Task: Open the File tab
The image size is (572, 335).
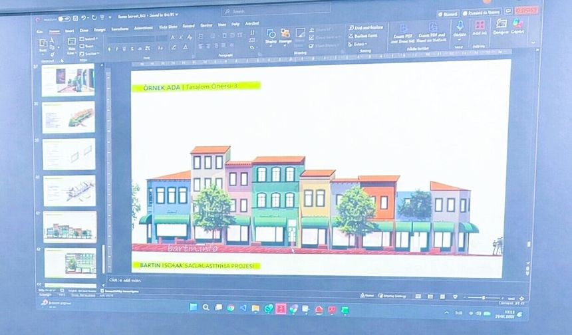Action: coord(40,32)
